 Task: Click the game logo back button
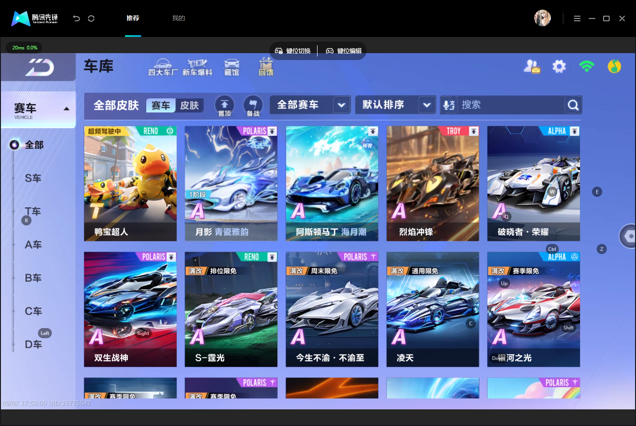[x=38, y=67]
